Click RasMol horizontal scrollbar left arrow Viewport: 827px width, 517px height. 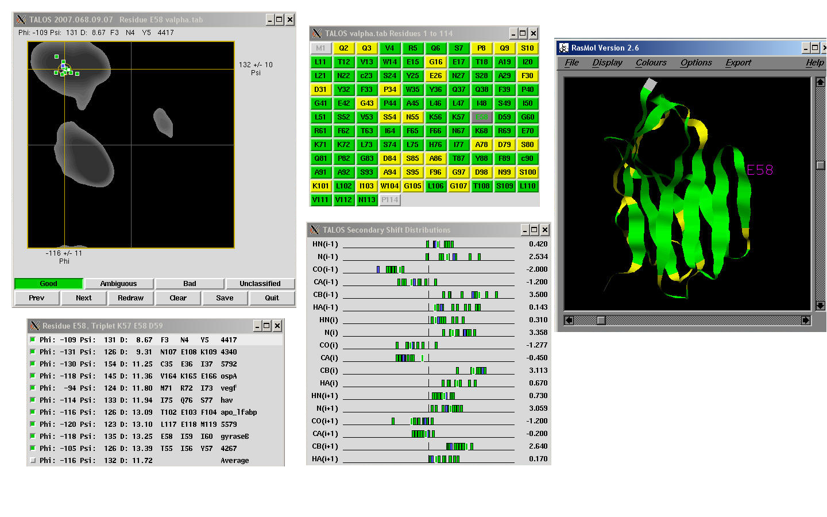tap(569, 320)
